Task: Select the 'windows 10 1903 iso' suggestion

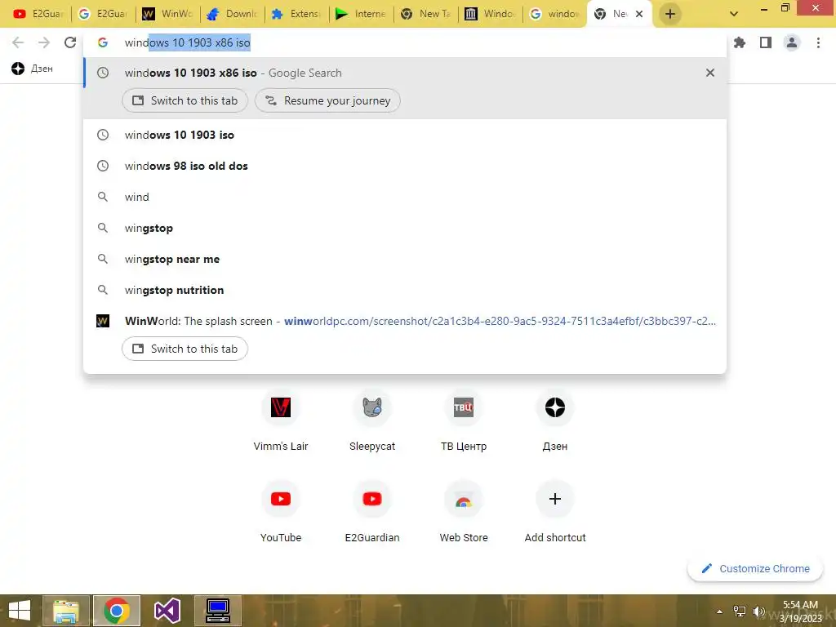Action: click(x=405, y=135)
